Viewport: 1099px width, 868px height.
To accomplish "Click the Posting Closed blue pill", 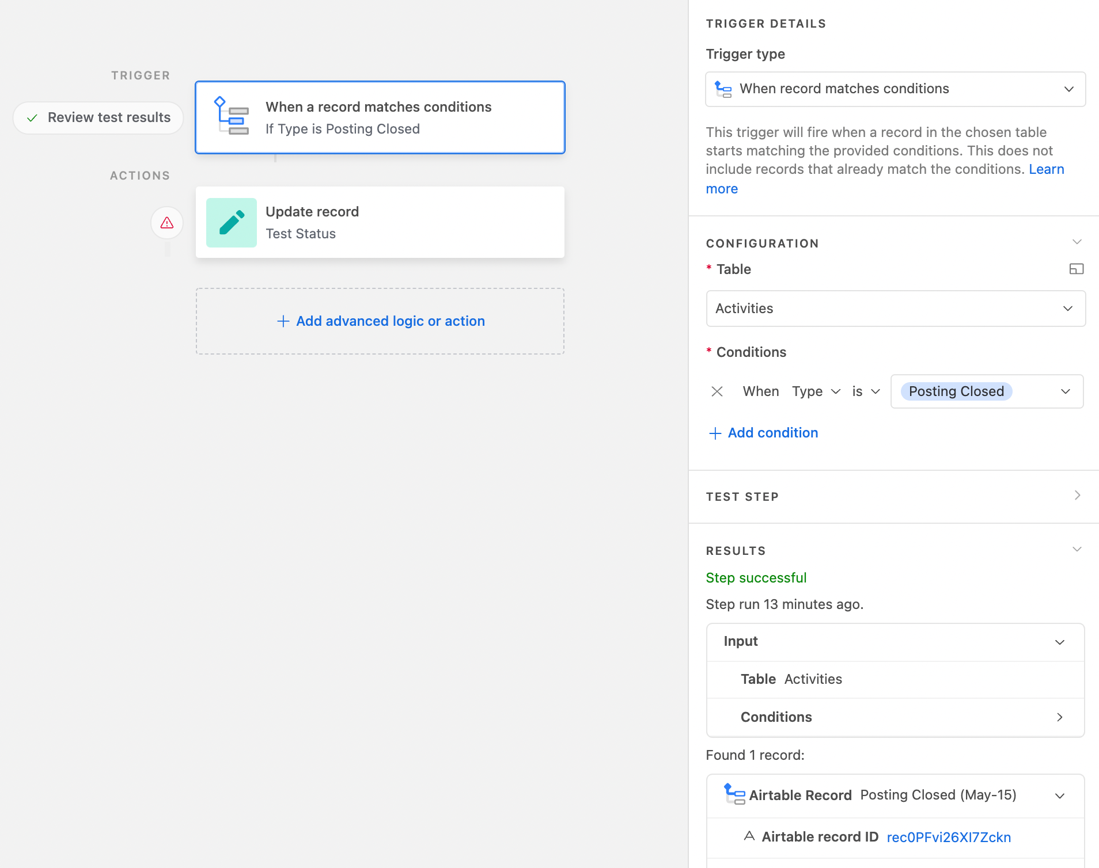I will 956,391.
